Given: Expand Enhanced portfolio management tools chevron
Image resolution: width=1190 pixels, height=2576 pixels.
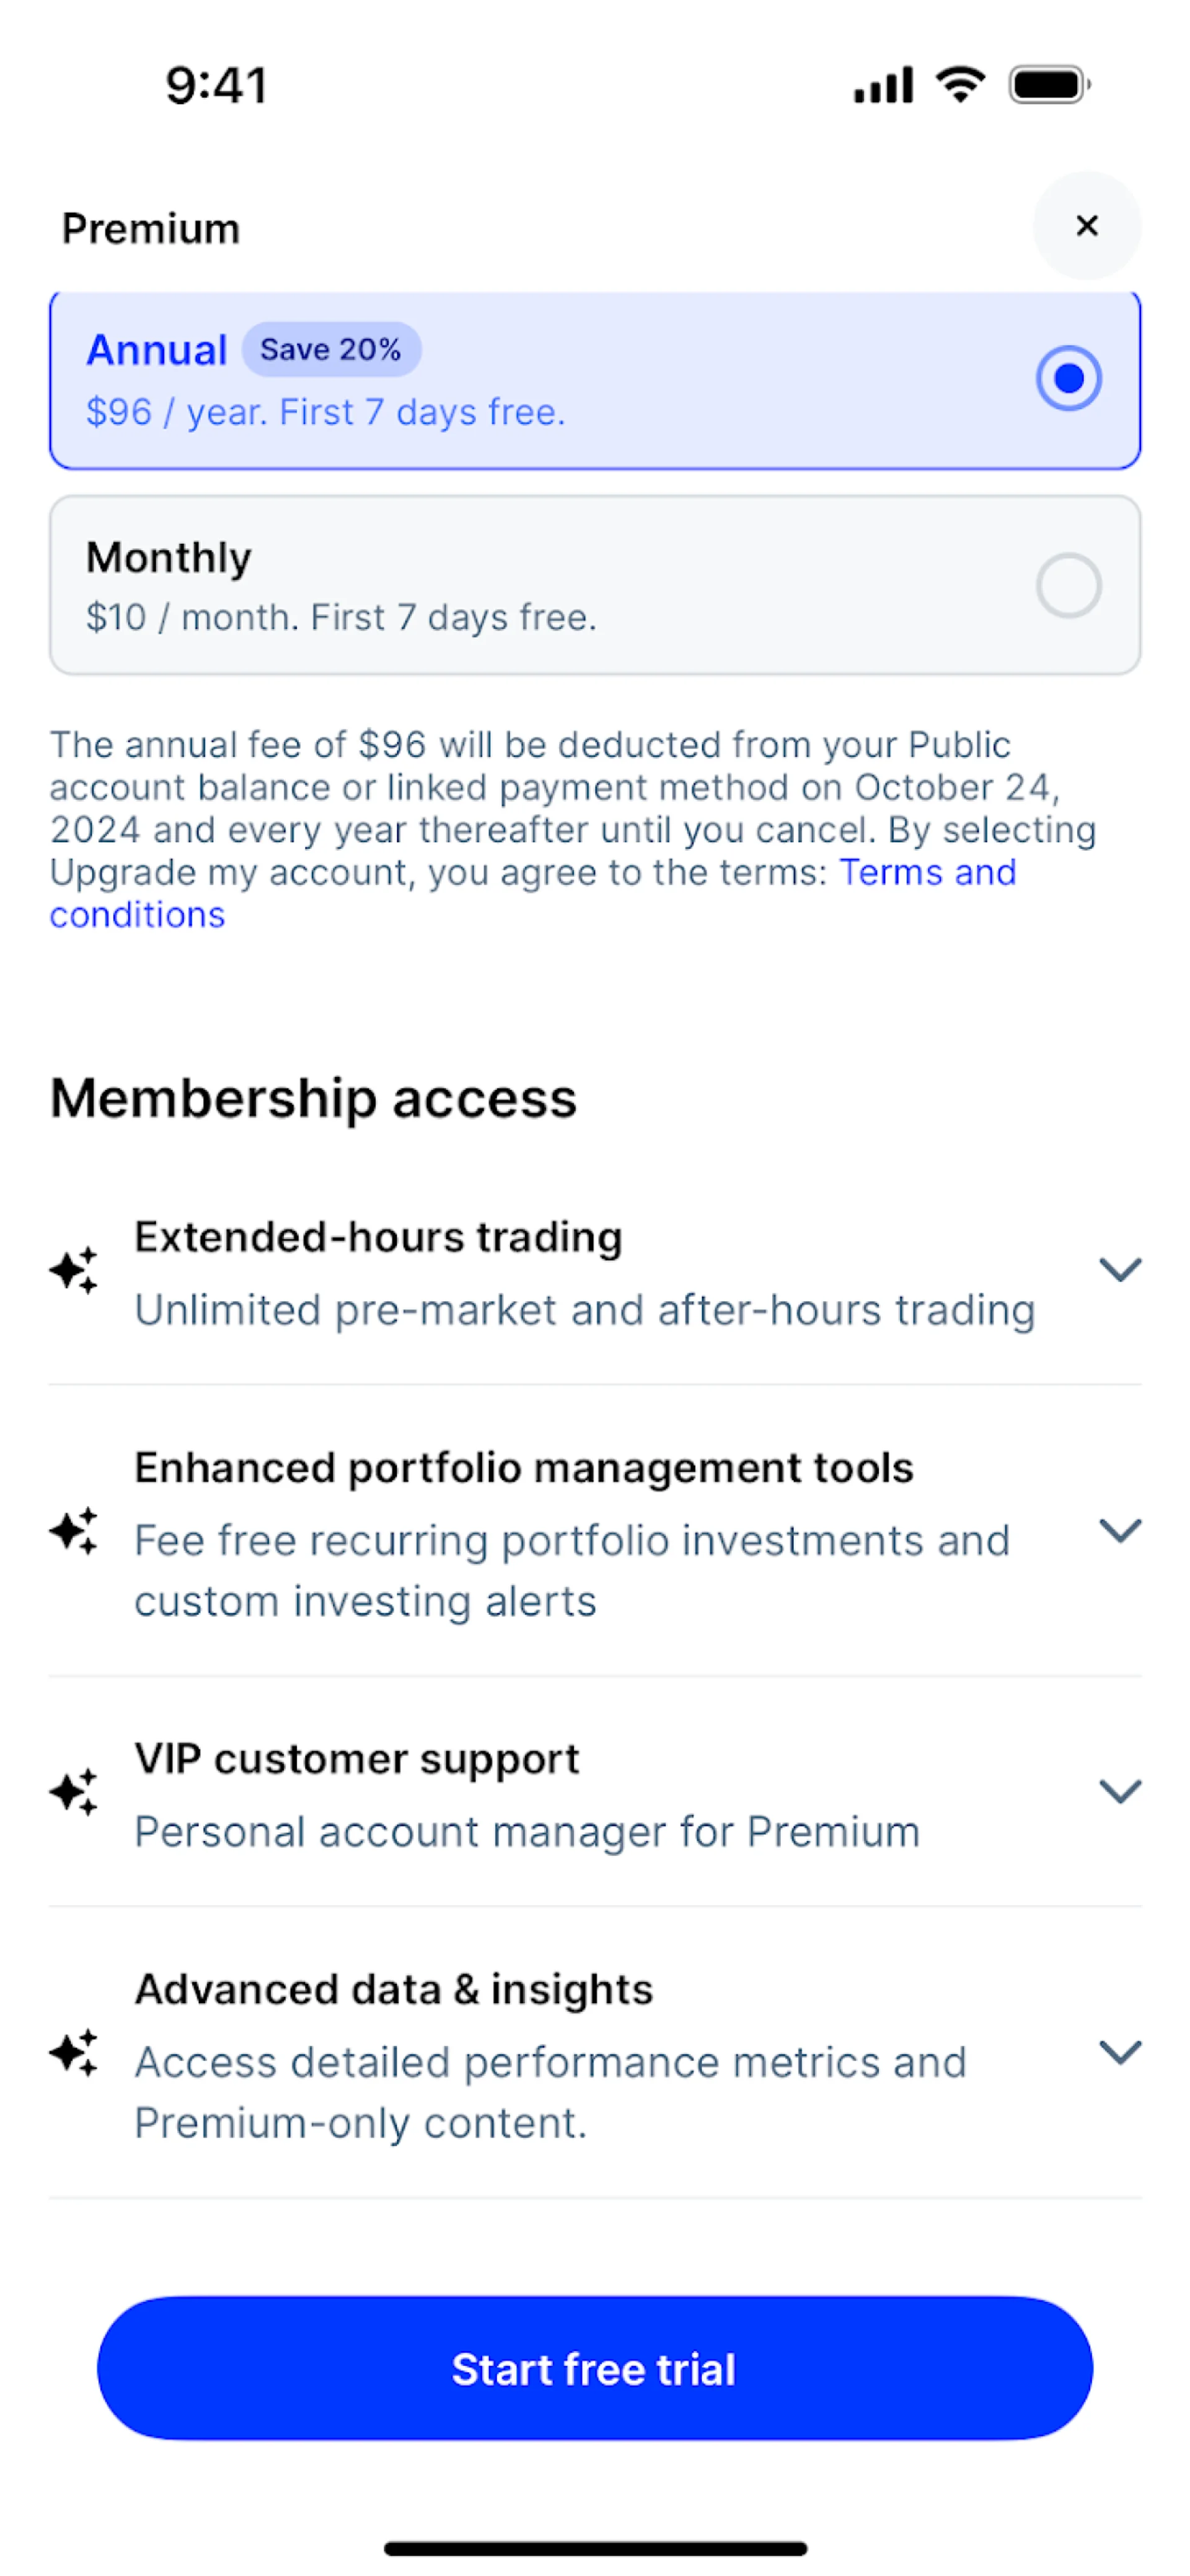Looking at the screenshot, I should coord(1120,1531).
